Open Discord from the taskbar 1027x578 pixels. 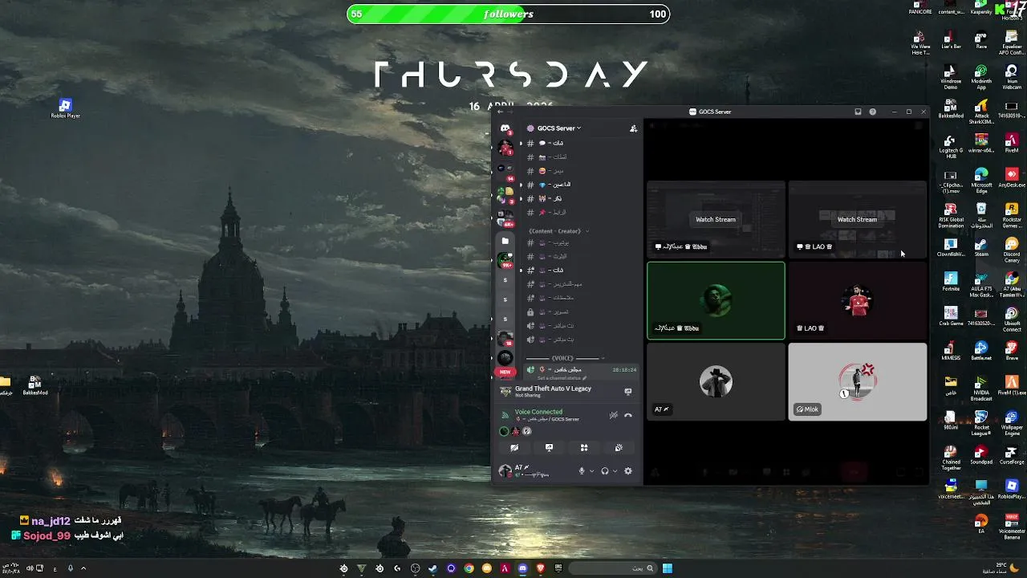click(522, 568)
